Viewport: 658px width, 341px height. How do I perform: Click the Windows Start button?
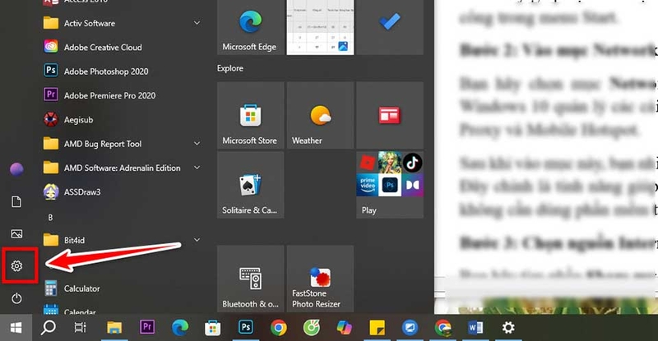16,328
